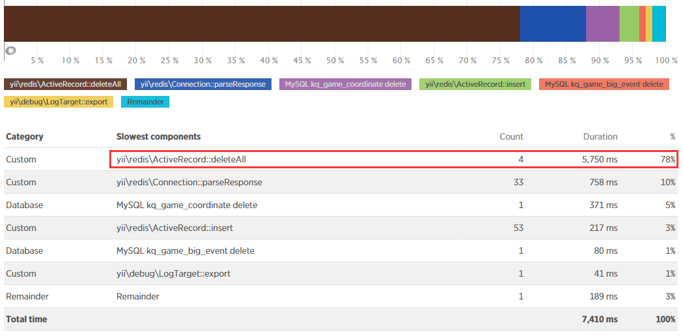Click the green insert segment of the bar

point(629,24)
